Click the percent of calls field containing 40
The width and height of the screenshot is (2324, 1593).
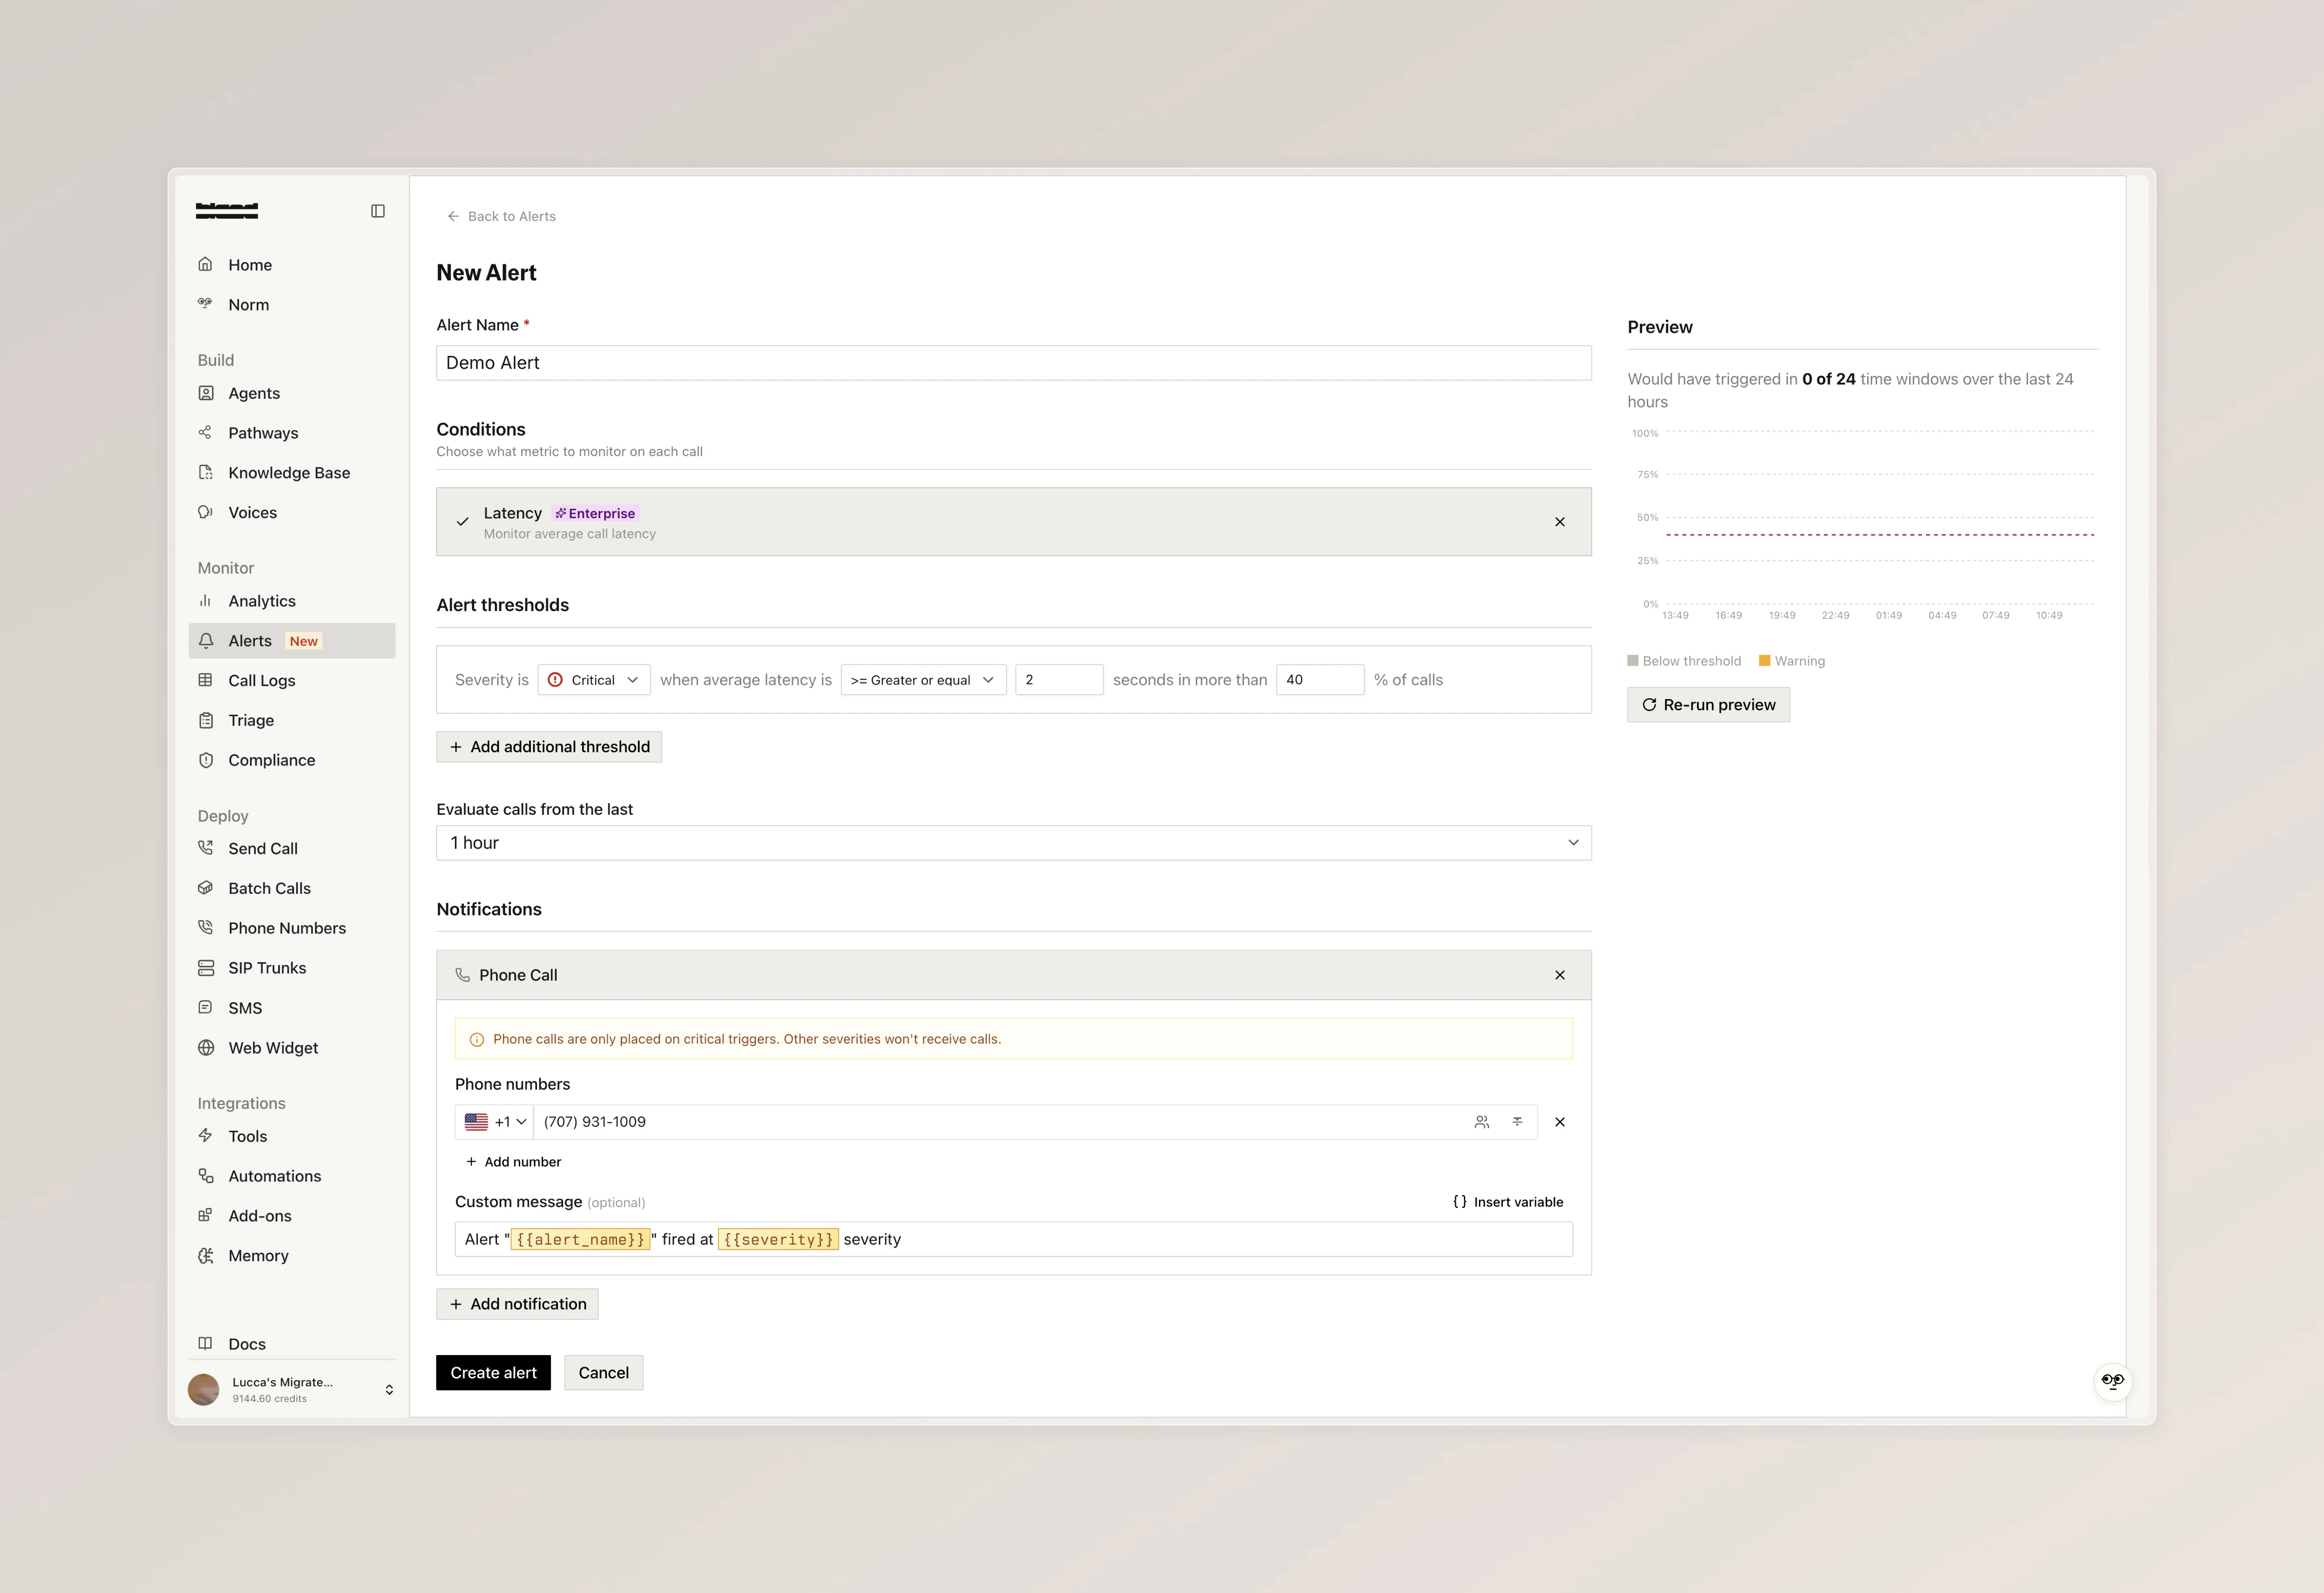1320,680
